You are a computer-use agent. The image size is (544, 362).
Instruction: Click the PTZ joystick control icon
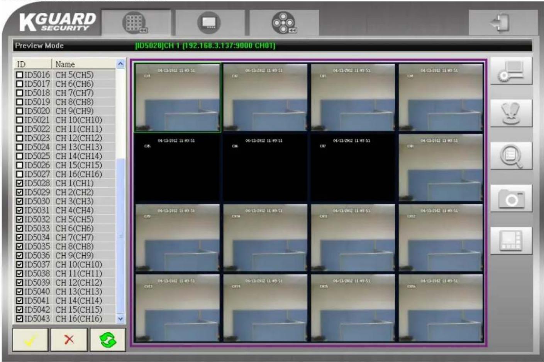click(x=511, y=113)
